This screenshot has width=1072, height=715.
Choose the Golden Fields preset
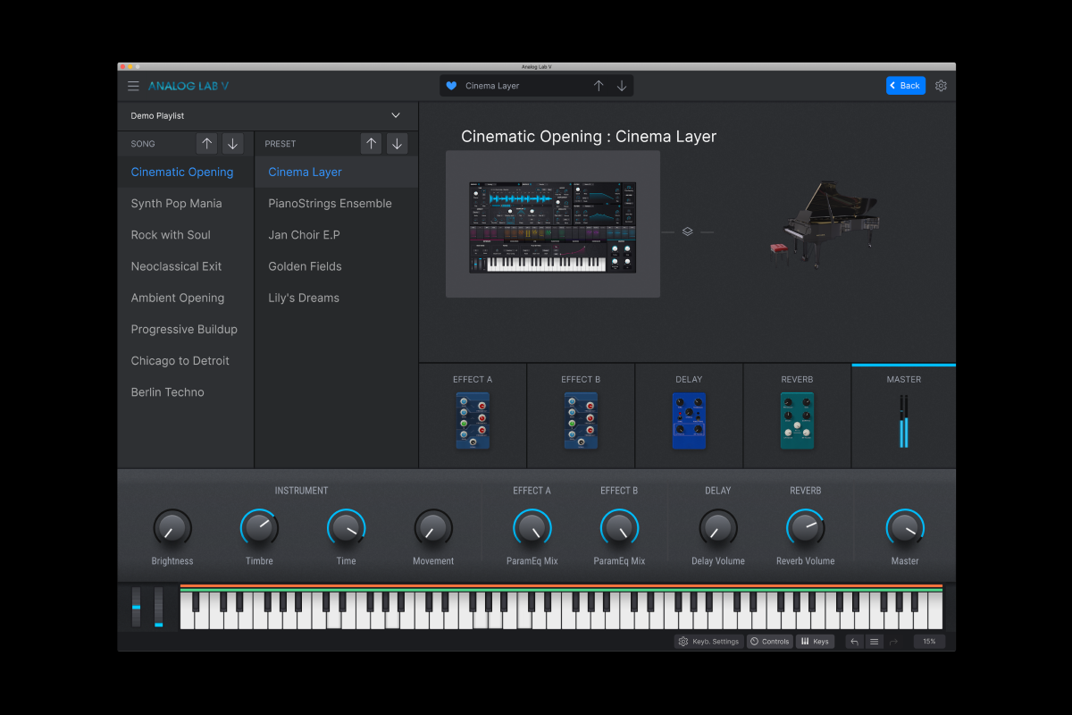pos(337,266)
